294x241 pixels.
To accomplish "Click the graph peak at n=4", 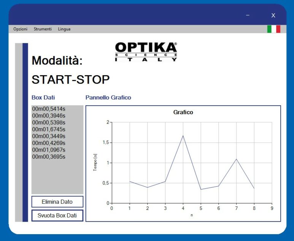I will (183, 136).
